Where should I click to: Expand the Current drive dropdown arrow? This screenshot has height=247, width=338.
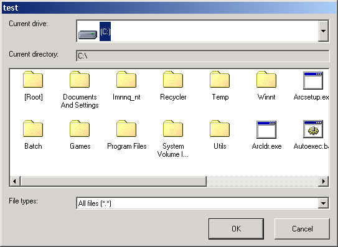click(x=323, y=31)
